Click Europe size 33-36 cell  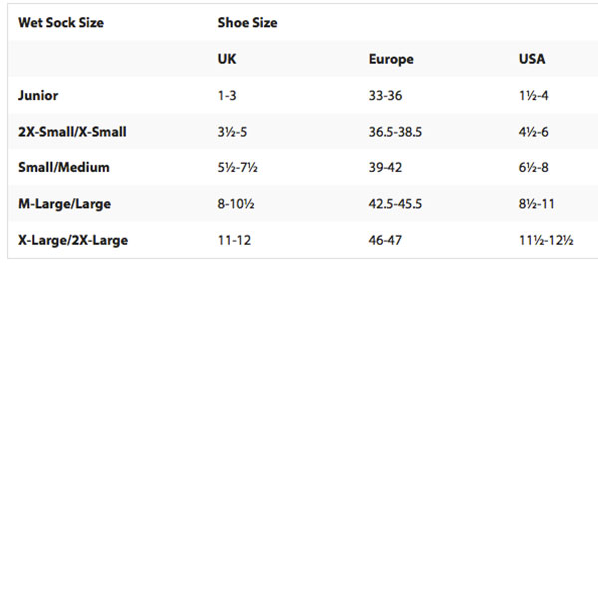click(x=385, y=96)
